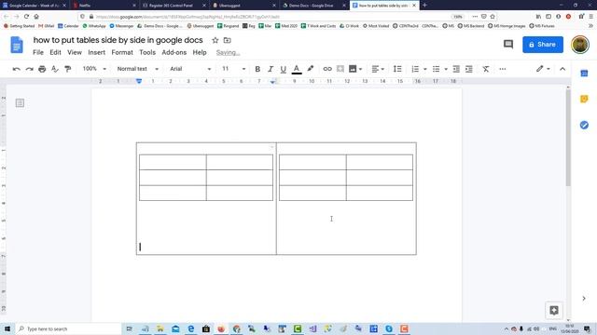This screenshot has height=335, width=597.
Task: Hide the menus with the collapse arrow
Action: pos(562,69)
